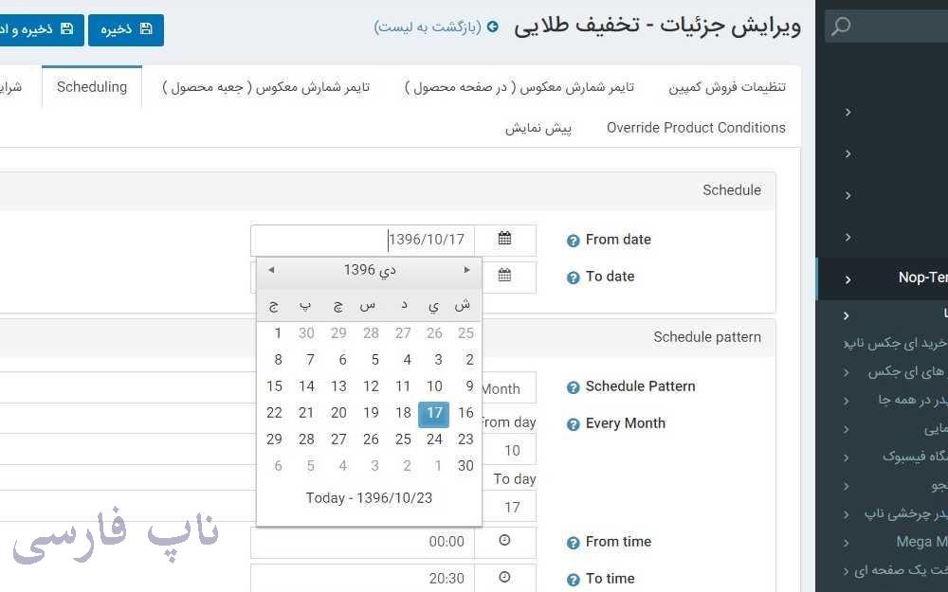The width and height of the screenshot is (948, 592).
Task: Open the To date calendar picker icon
Action: (505, 277)
